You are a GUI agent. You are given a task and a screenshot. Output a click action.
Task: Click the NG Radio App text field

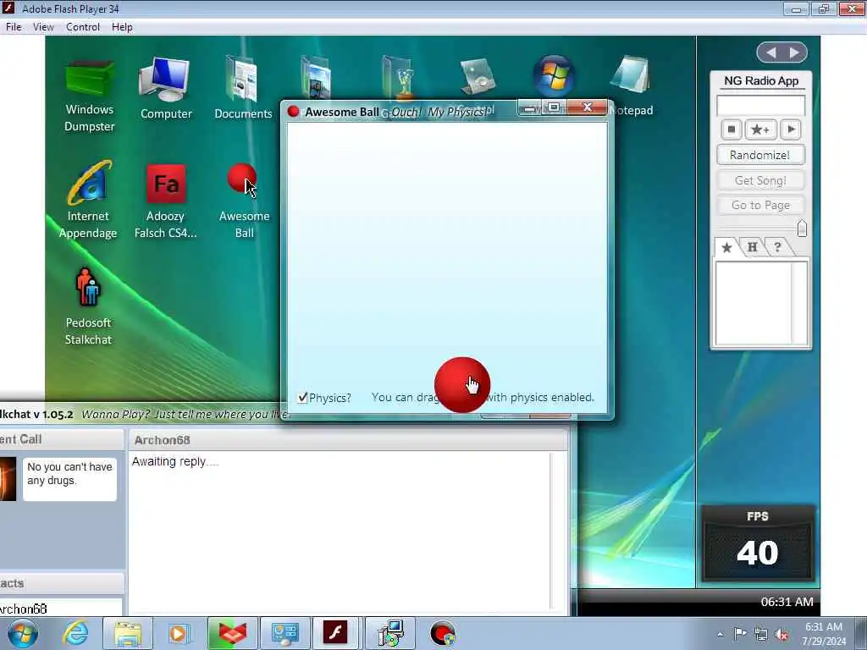pyautogui.click(x=760, y=105)
